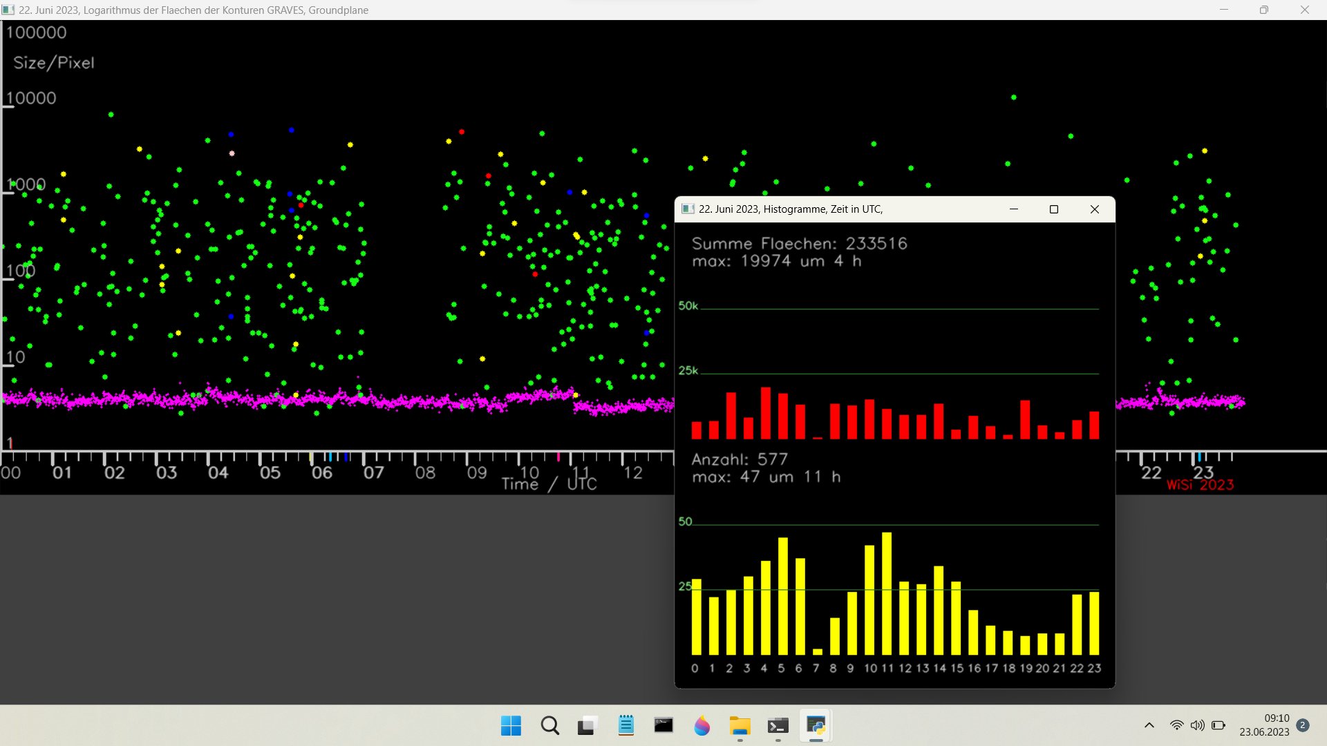This screenshot has height=746, width=1327.
Task: Maximize the Histogramme window
Action: pos(1054,209)
